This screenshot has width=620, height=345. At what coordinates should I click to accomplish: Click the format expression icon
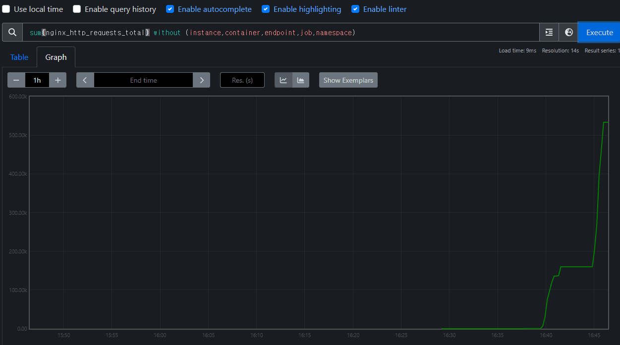pos(549,32)
